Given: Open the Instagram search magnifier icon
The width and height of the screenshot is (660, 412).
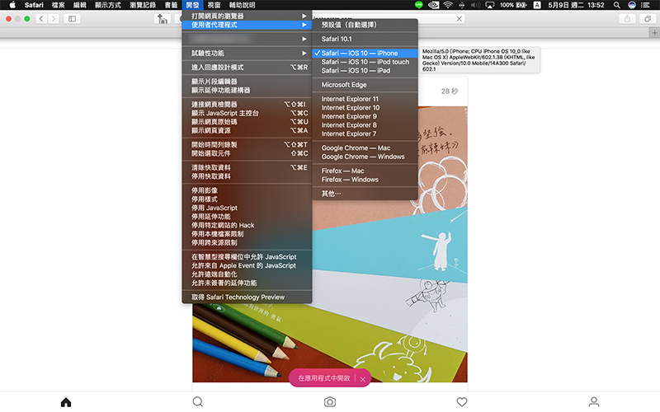Looking at the screenshot, I should pyautogui.click(x=198, y=401).
